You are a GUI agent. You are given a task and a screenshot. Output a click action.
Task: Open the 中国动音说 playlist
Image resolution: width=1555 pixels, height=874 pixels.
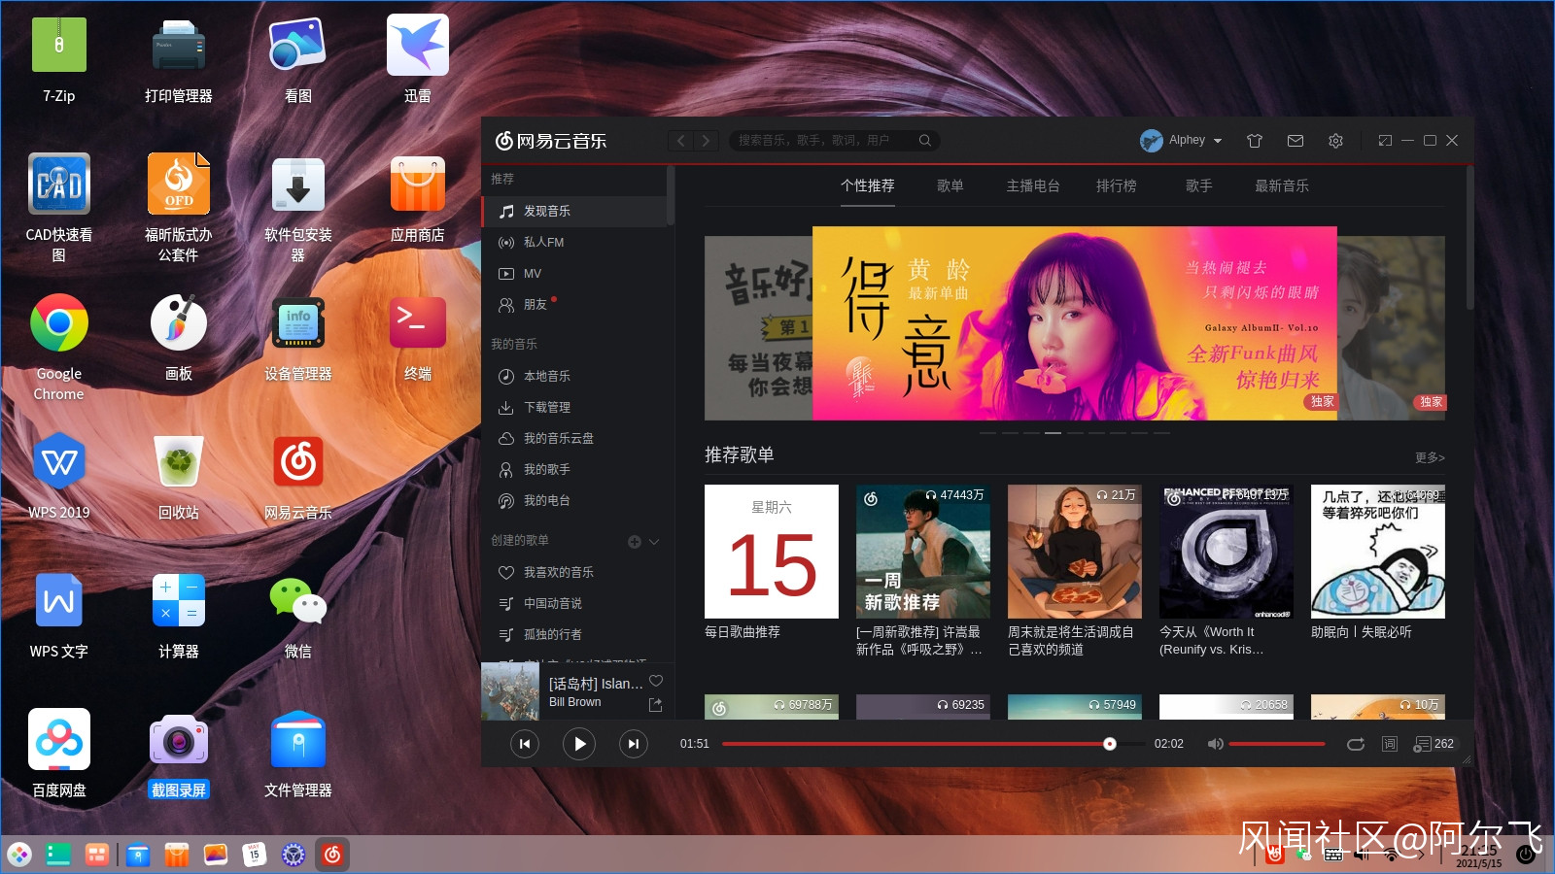[x=574, y=603]
